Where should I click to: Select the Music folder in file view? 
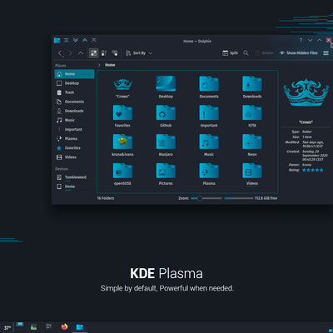point(209,142)
